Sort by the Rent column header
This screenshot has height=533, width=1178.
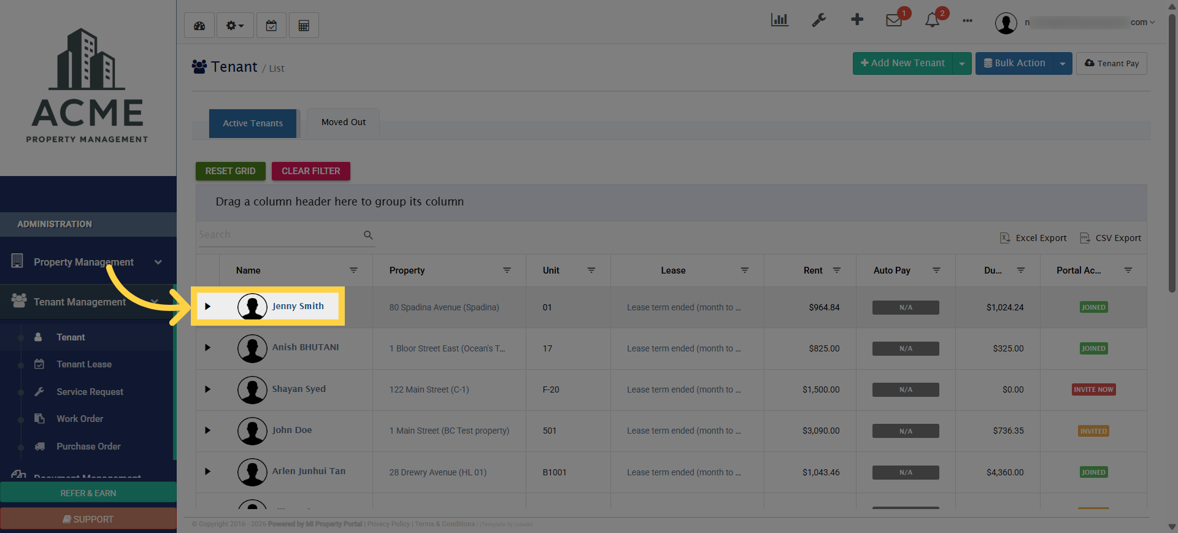click(813, 270)
